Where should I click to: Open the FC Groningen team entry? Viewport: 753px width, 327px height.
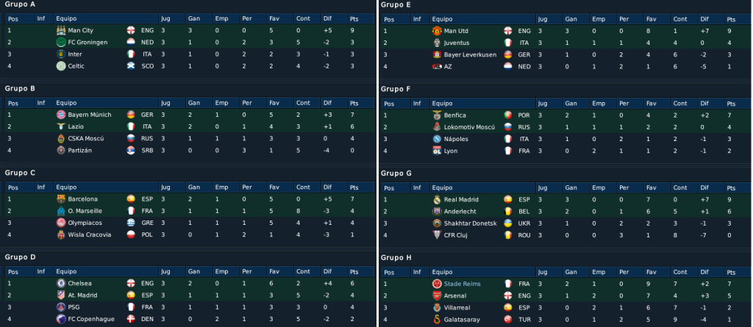88,43
